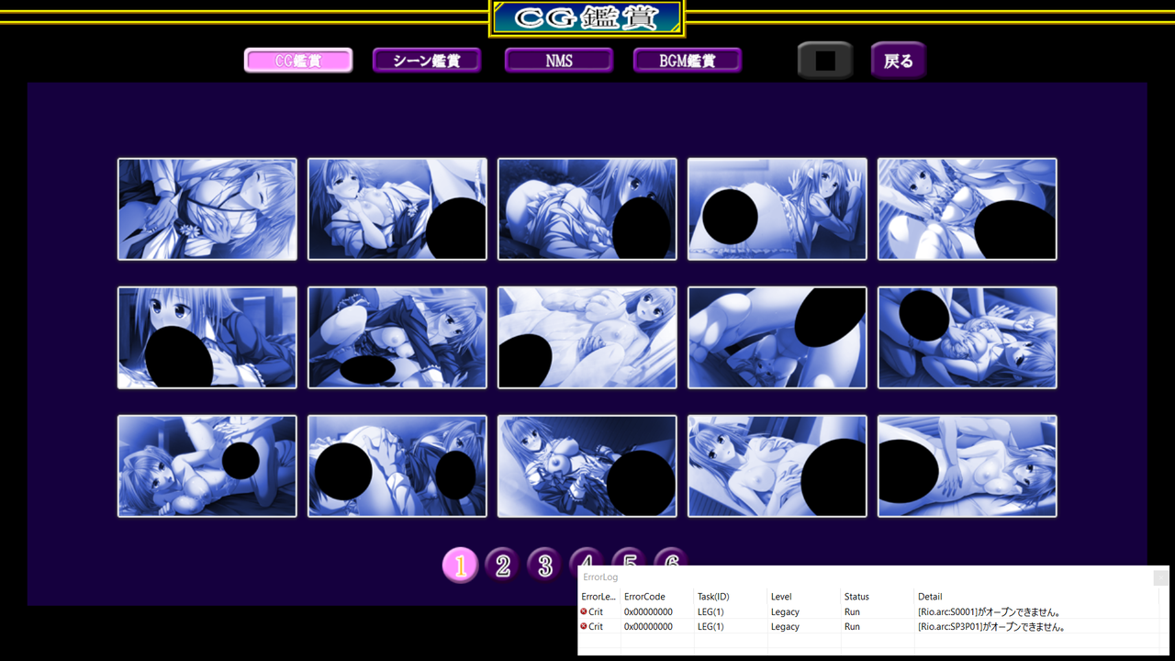Click the black square button beside 戻る
The height and width of the screenshot is (661, 1175).
[825, 61]
